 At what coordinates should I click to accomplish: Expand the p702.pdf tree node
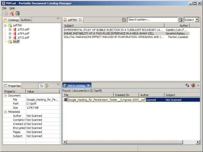point(10,29)
